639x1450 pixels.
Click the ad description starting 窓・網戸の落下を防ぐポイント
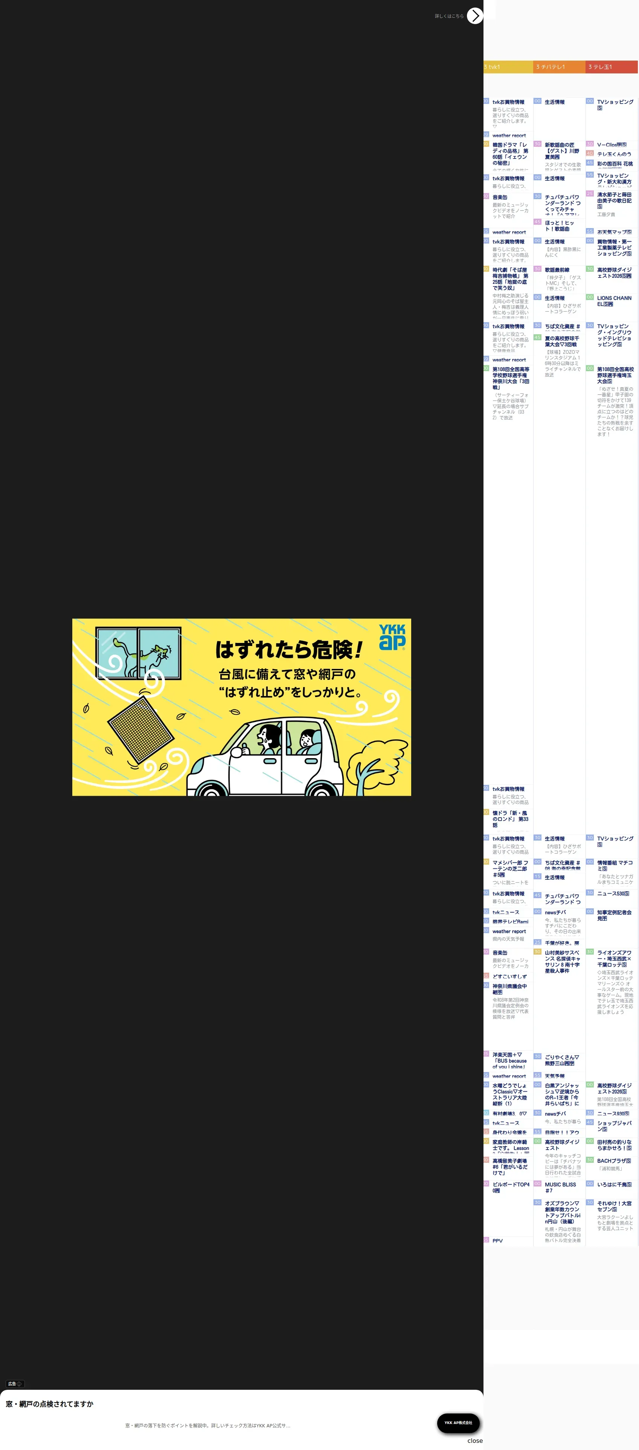(208, 1426)
